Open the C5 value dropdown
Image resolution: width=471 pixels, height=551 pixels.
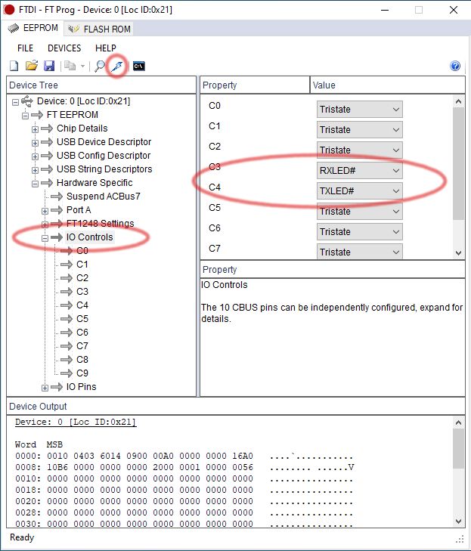360,211
